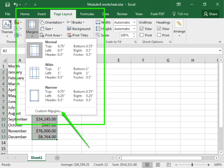Click the Share button
Viewport: 224px width, 168px height.
[x=210, y=14]
